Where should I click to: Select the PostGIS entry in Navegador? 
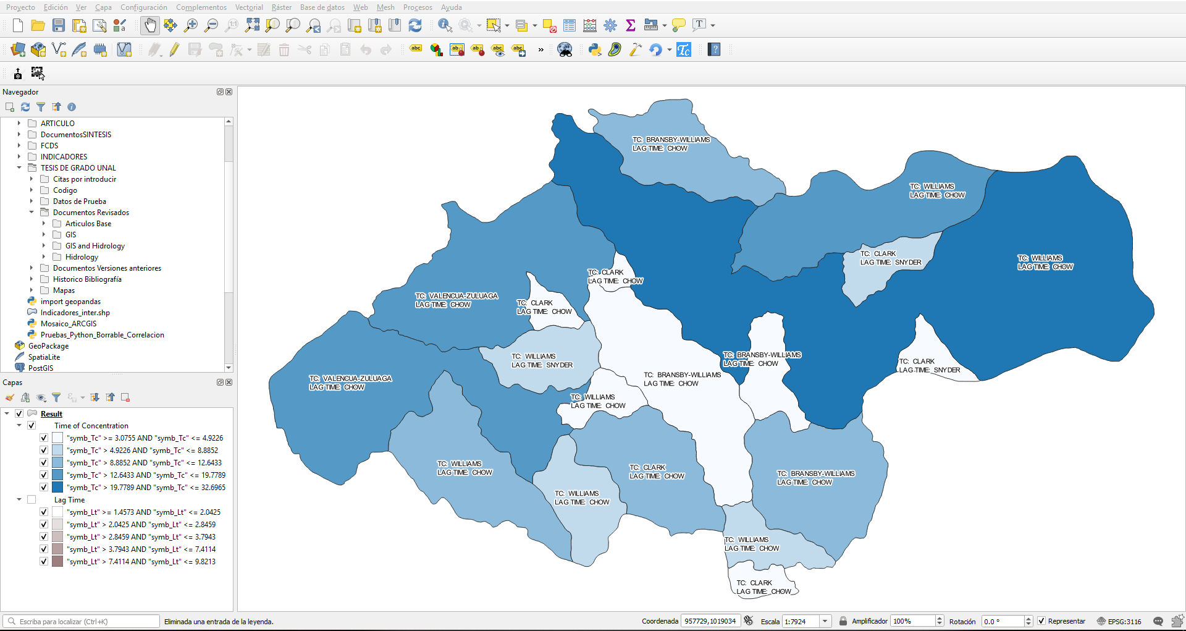pos(41,368)
